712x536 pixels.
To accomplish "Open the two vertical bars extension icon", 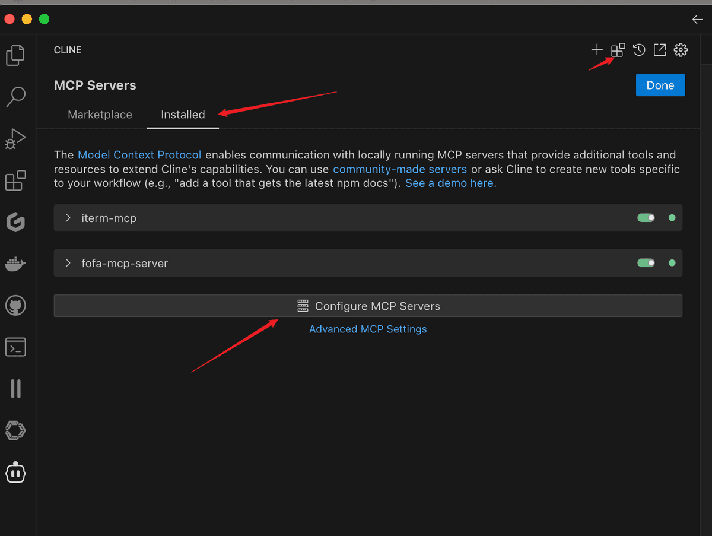I will point(15,389).
